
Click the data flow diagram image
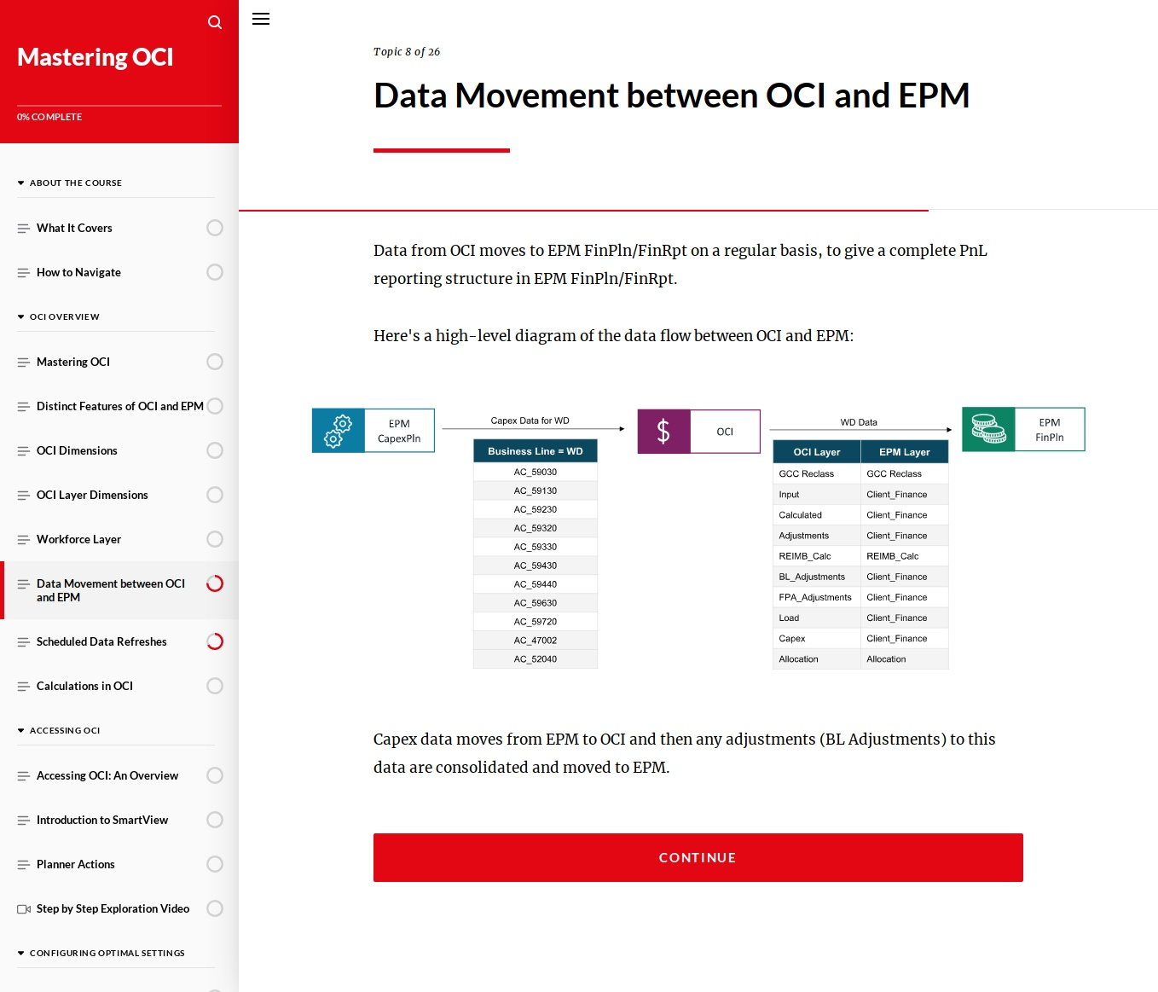point(698,538)
